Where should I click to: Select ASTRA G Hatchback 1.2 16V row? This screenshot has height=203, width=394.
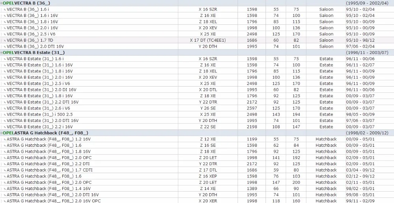(x=197, y=139)
